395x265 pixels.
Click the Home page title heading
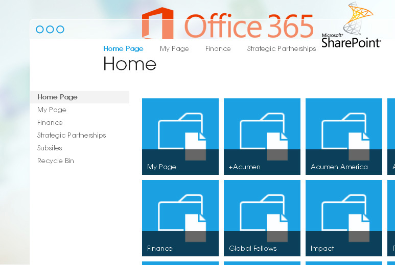130,64
